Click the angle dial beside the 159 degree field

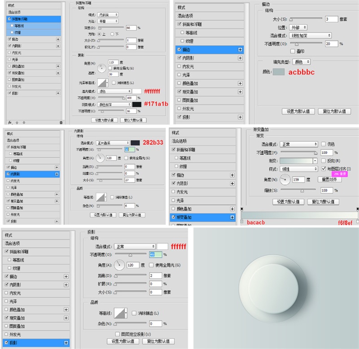tap(285, 179)
